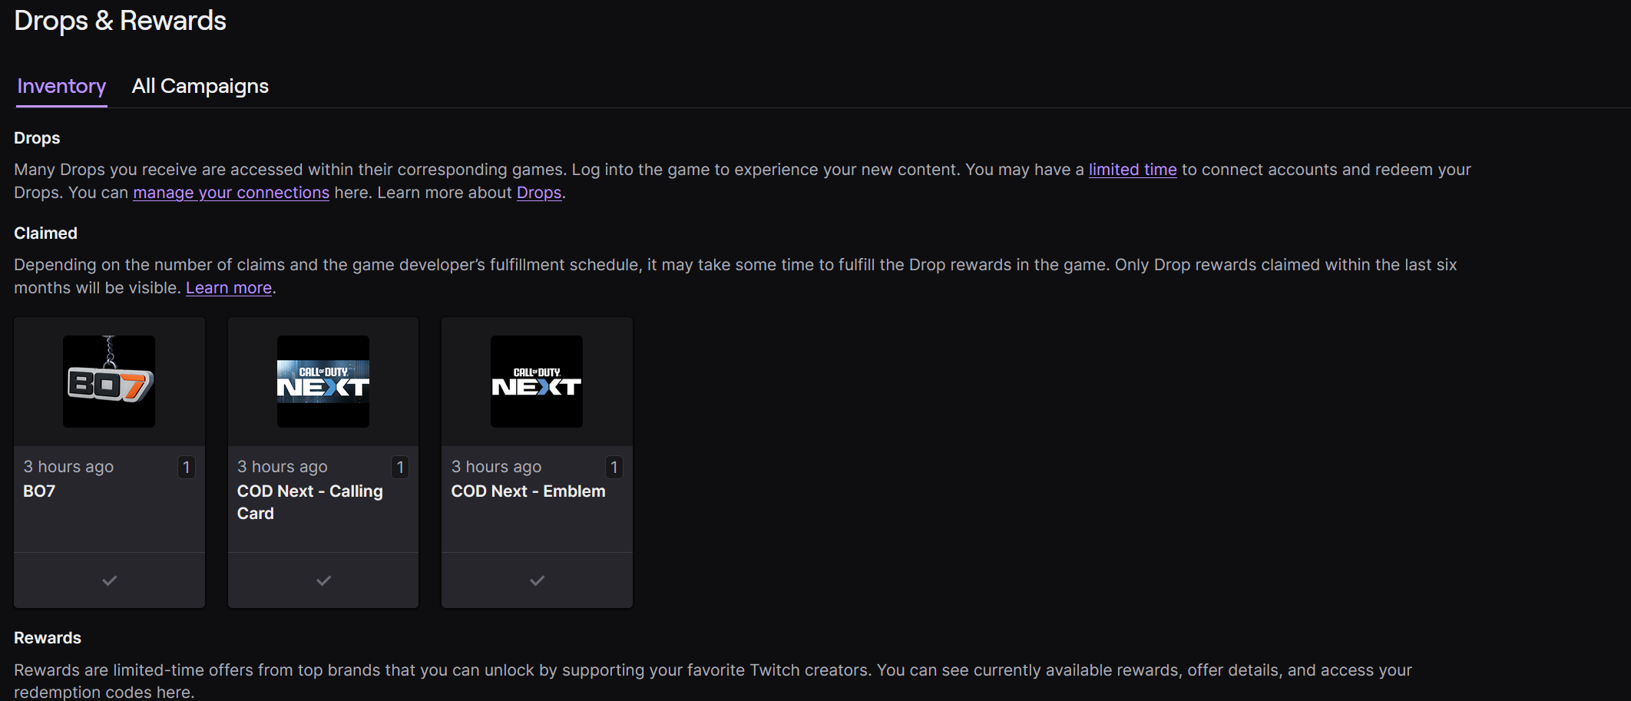Follow the 'limited time' link
The width and height of the screenshot is (1631, 701).
(x=1132, y=170)
